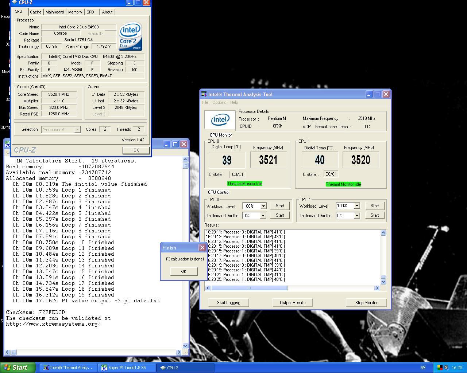Click Super PI horizontal scroll left arrow
The image size is (467, 373).
click(x=7, y=352)
